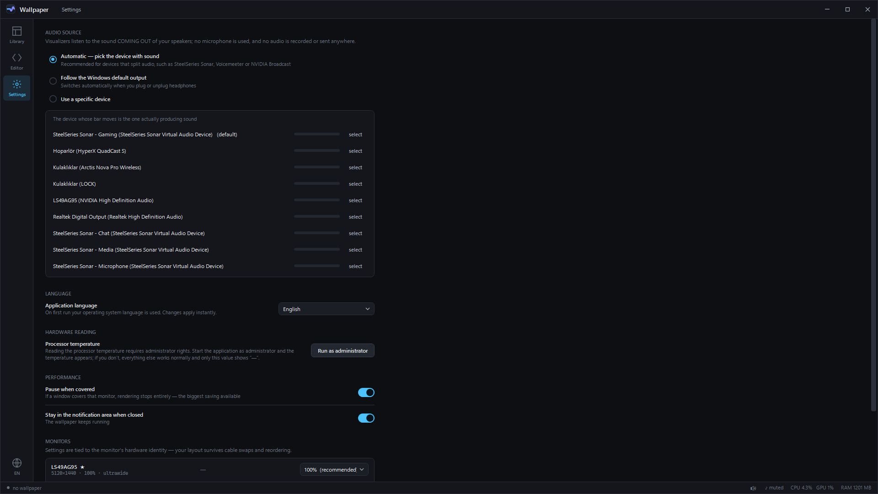The width and height of the screenshot is (878, 494).
Task: Click the no wallpaper status text
Action: (x=27, y=488)
